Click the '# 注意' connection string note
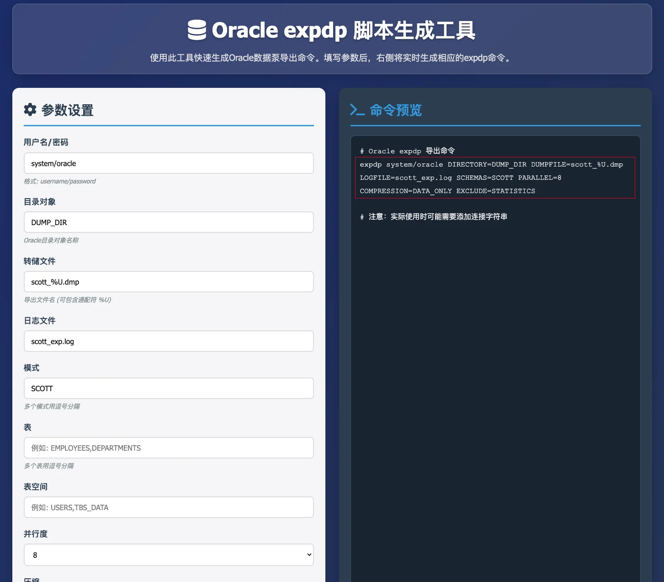Viewport: 664px width, 582px height. click(434, 216)
